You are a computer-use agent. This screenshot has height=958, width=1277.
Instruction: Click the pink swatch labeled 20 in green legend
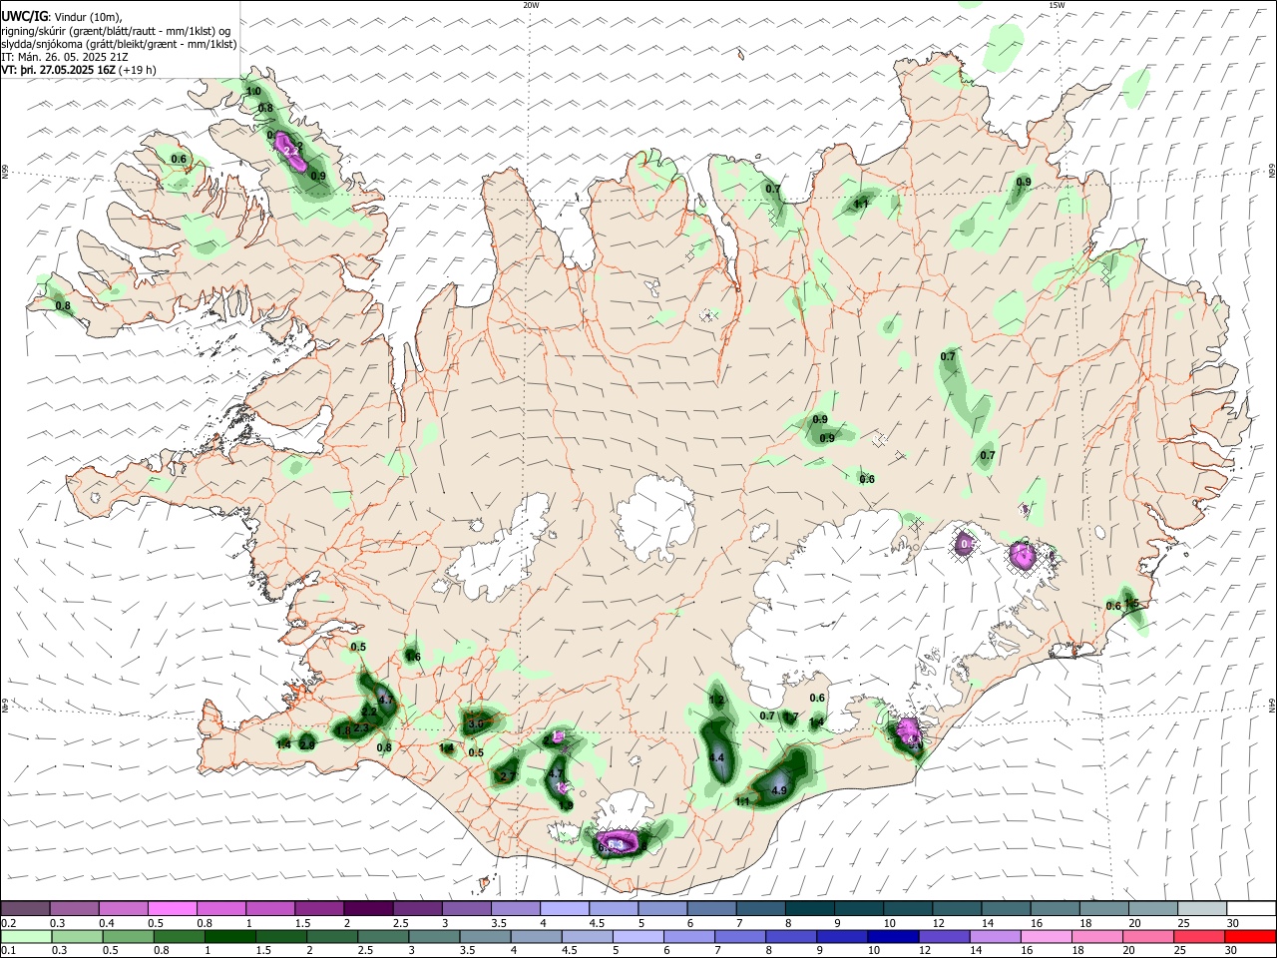tap(1147, 936)
